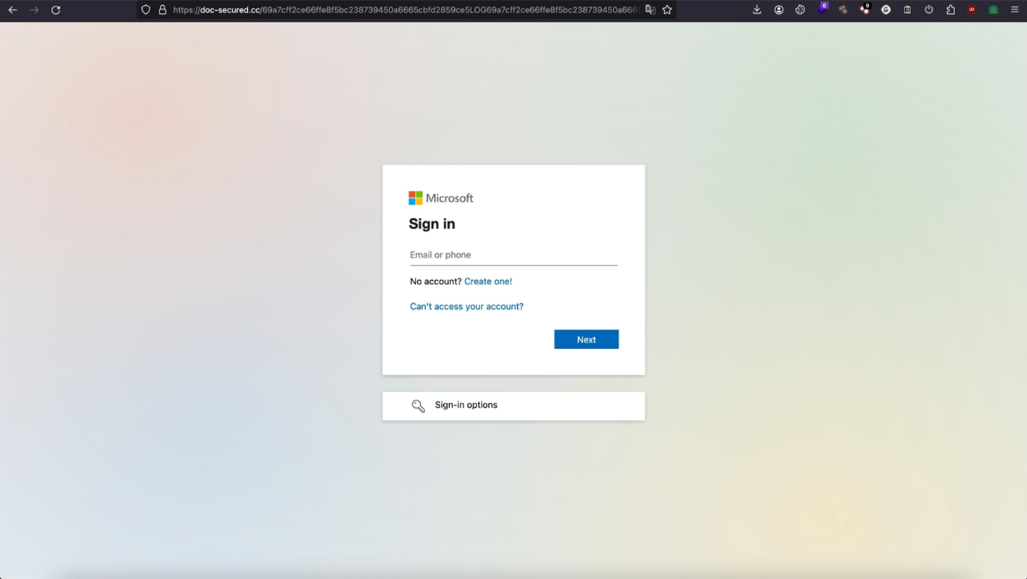Open Can't access your account? link
The height and width of the screenshot is (579, 1027).
click(x=466, y=306)
